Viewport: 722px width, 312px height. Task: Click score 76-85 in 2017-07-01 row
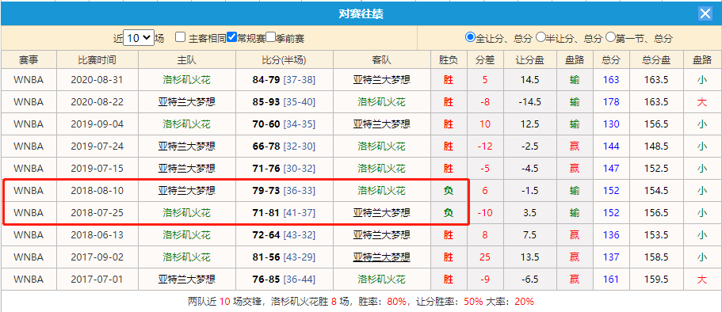[x=266, y=280]
